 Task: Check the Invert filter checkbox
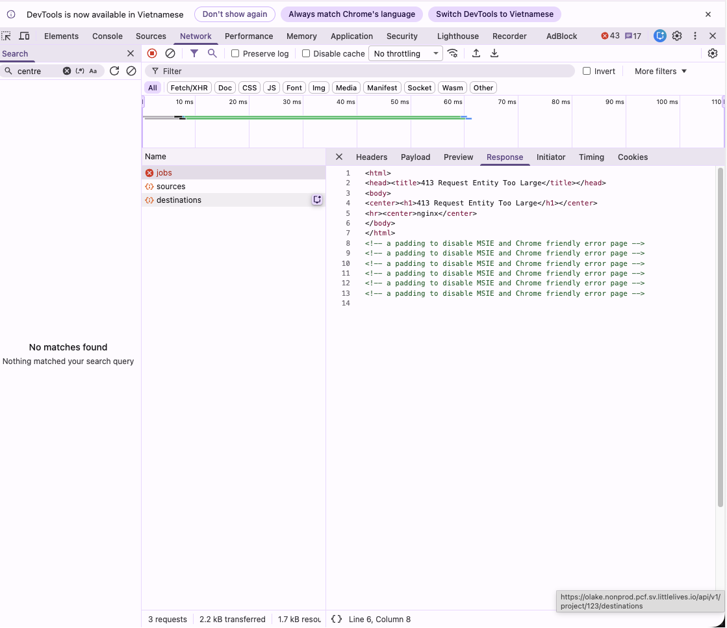tap(587, 71)
